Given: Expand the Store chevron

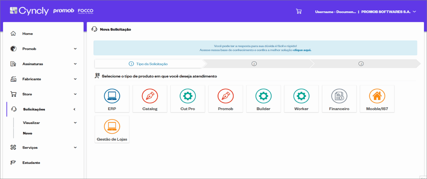Looking at the screenshot, I should 75,94.
